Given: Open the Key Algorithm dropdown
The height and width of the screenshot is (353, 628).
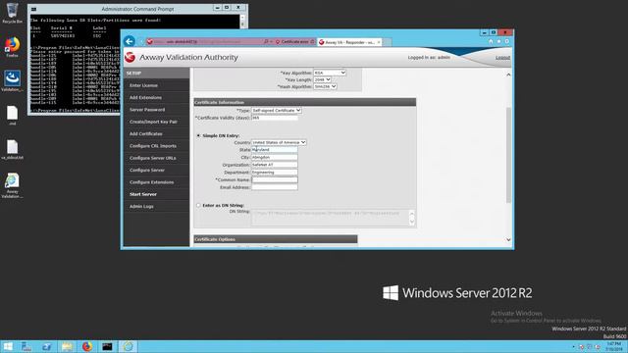Looking at the screenshot, I should (x=330, y=73).
